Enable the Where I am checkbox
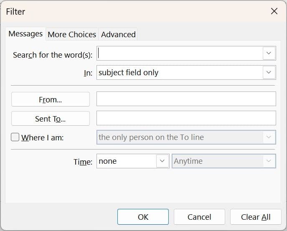This screenshot has height=231, width=287. (x=15, y=137)
